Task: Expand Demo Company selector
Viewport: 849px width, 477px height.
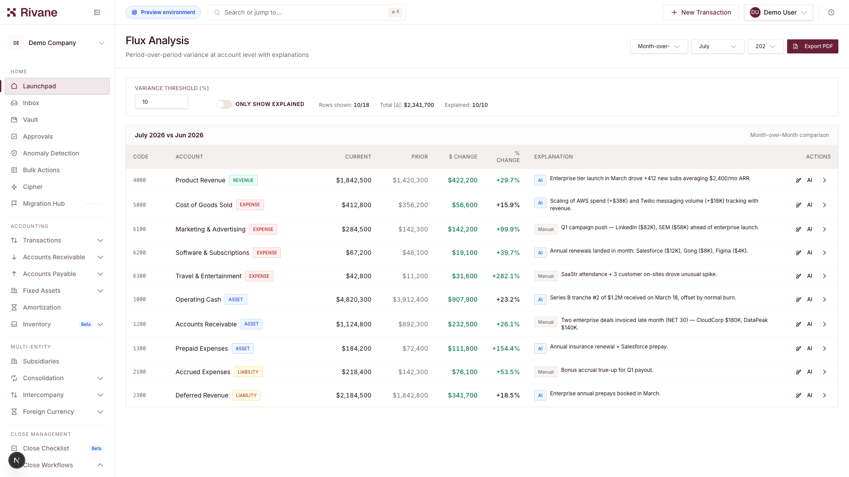Action: click(57, 43)
